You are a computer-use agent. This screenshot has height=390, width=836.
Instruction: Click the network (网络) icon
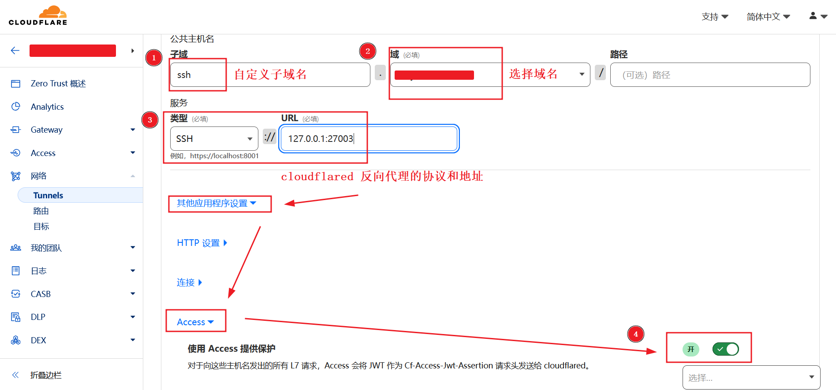(16, 176)
